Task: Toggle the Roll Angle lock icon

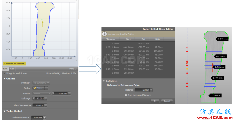Action: tap(34, 98)
